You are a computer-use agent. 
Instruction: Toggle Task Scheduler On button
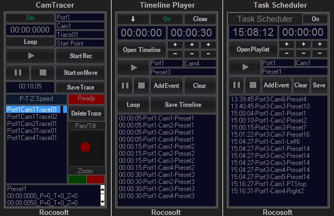pyautogui.click(x=316, y=19)
